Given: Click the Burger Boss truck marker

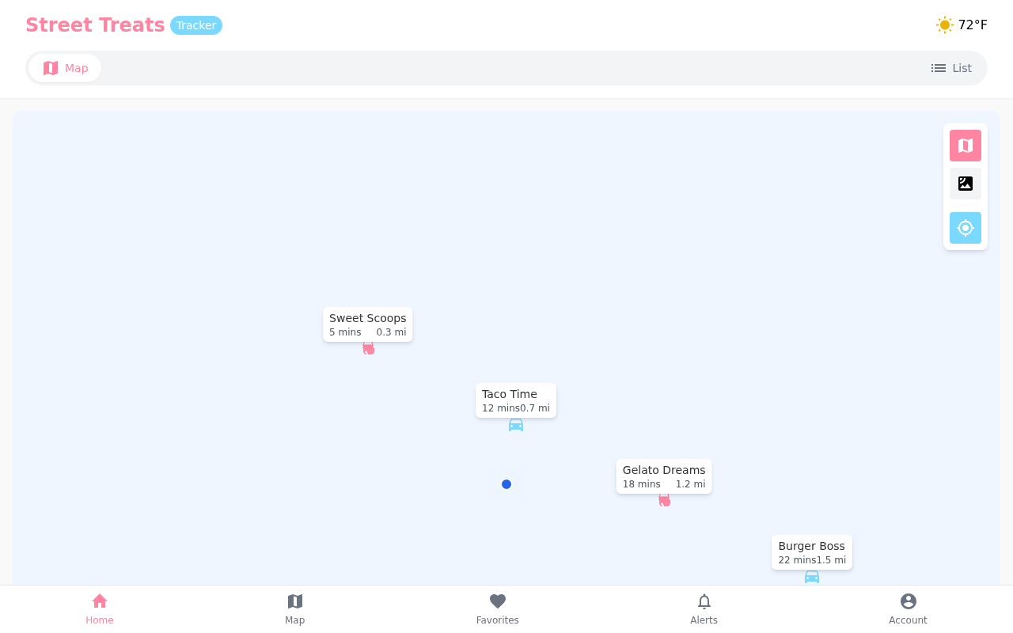Looking at the screenshot, I should 811,578.
